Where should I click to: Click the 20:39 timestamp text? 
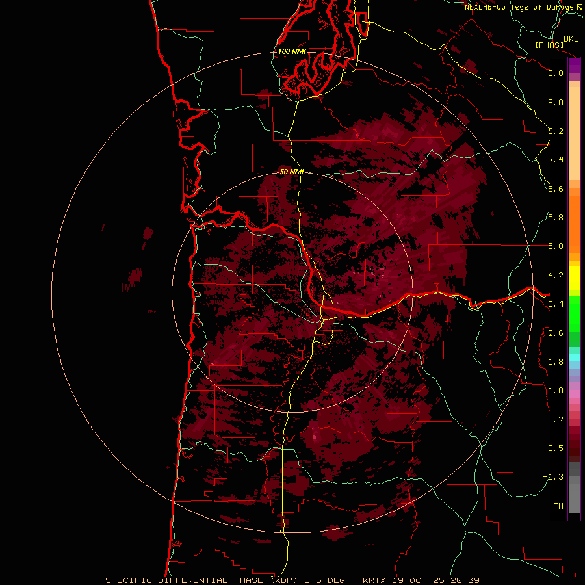click(465, 580)
